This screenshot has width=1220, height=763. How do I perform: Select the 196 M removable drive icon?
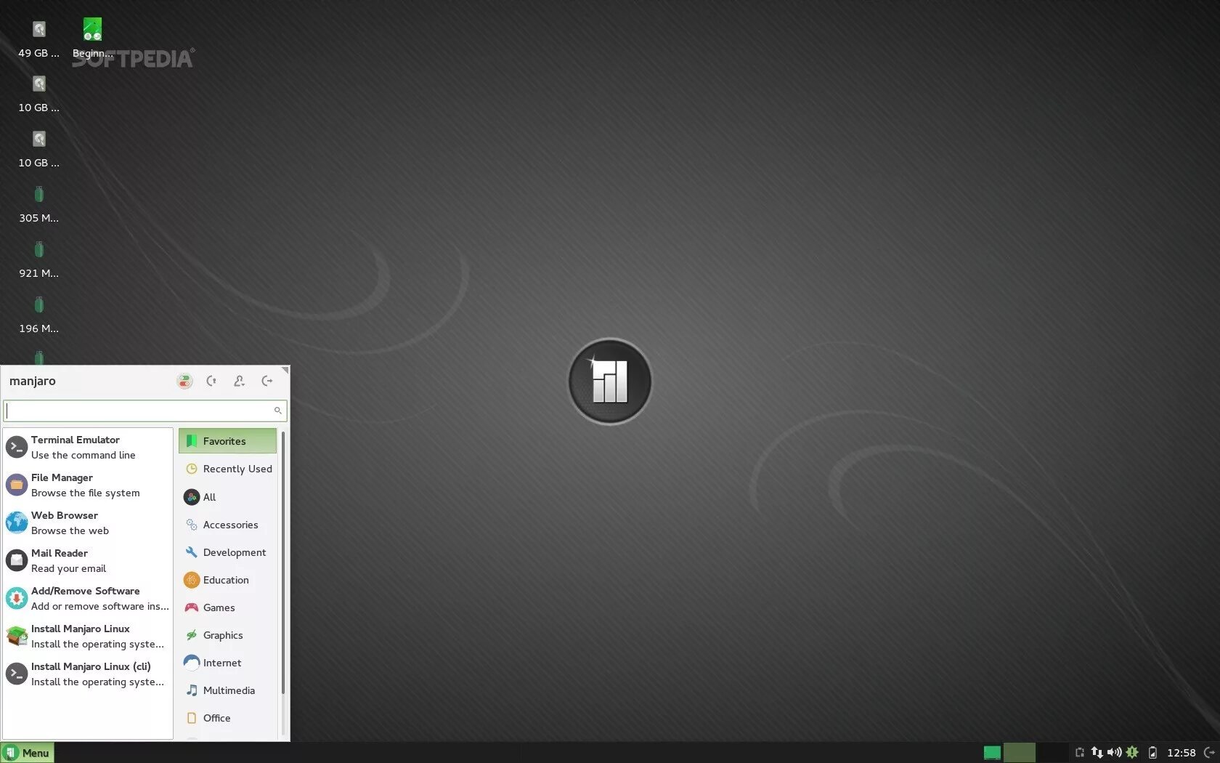[x=39, y=315]
